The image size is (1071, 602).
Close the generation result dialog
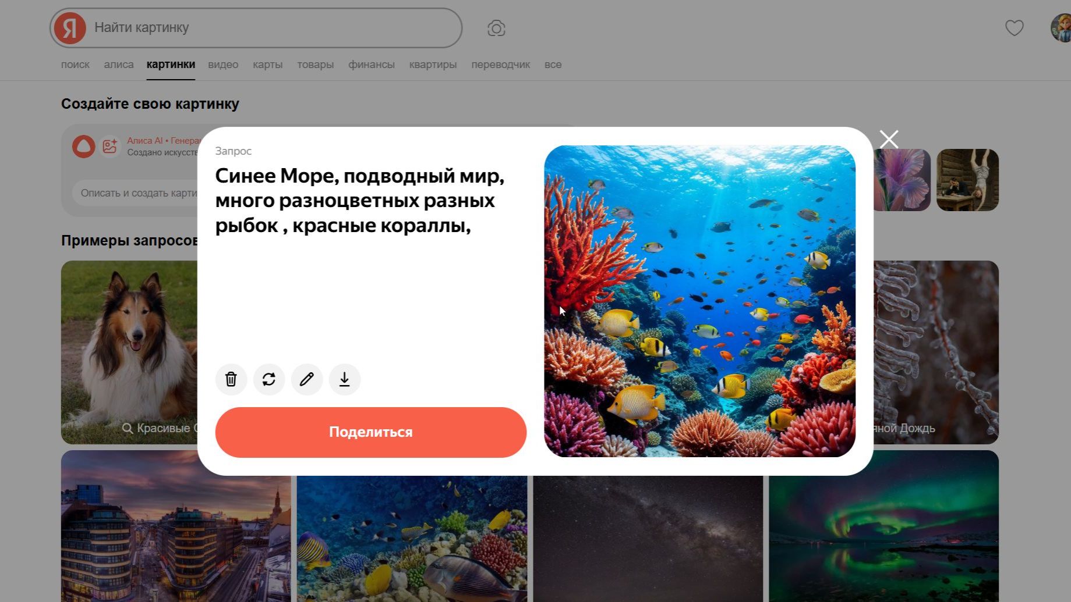click(x=888, y=139)
